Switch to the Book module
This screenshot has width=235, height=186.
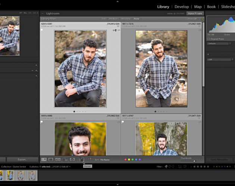click(211, 7)
